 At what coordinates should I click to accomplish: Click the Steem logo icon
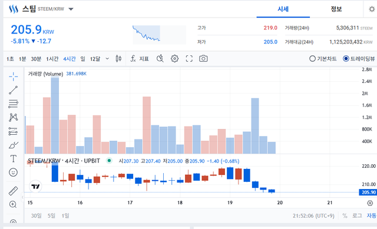[x=14, y=9]
